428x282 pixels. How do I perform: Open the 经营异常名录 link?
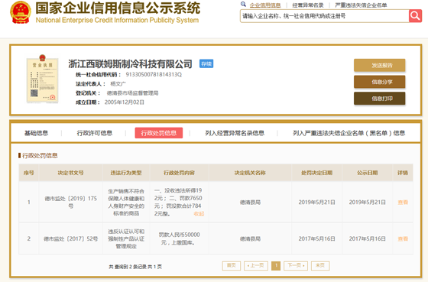[308, 5]
